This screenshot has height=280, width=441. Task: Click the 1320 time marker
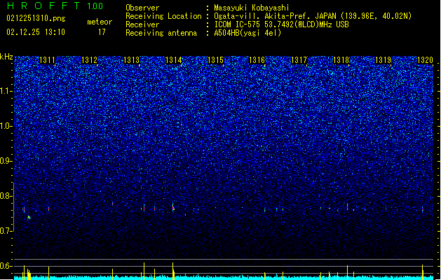click(x=425, y=60)
